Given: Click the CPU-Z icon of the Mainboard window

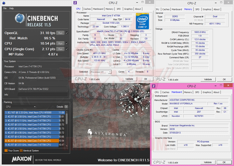Looking at the screenshot, I should (x=153, y=86).
